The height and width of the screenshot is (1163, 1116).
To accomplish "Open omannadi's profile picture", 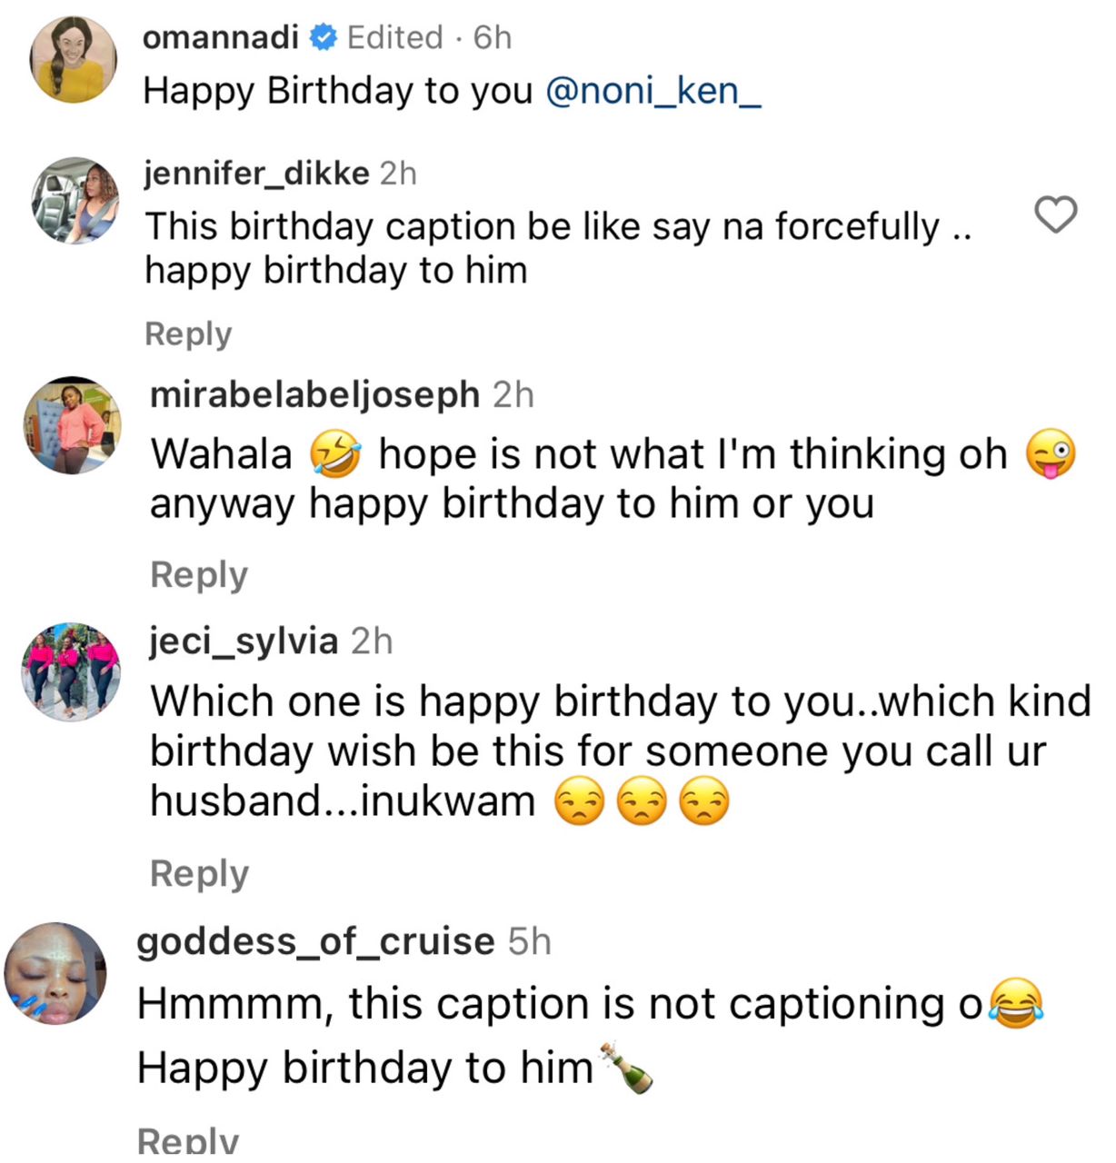I will 74,60.
